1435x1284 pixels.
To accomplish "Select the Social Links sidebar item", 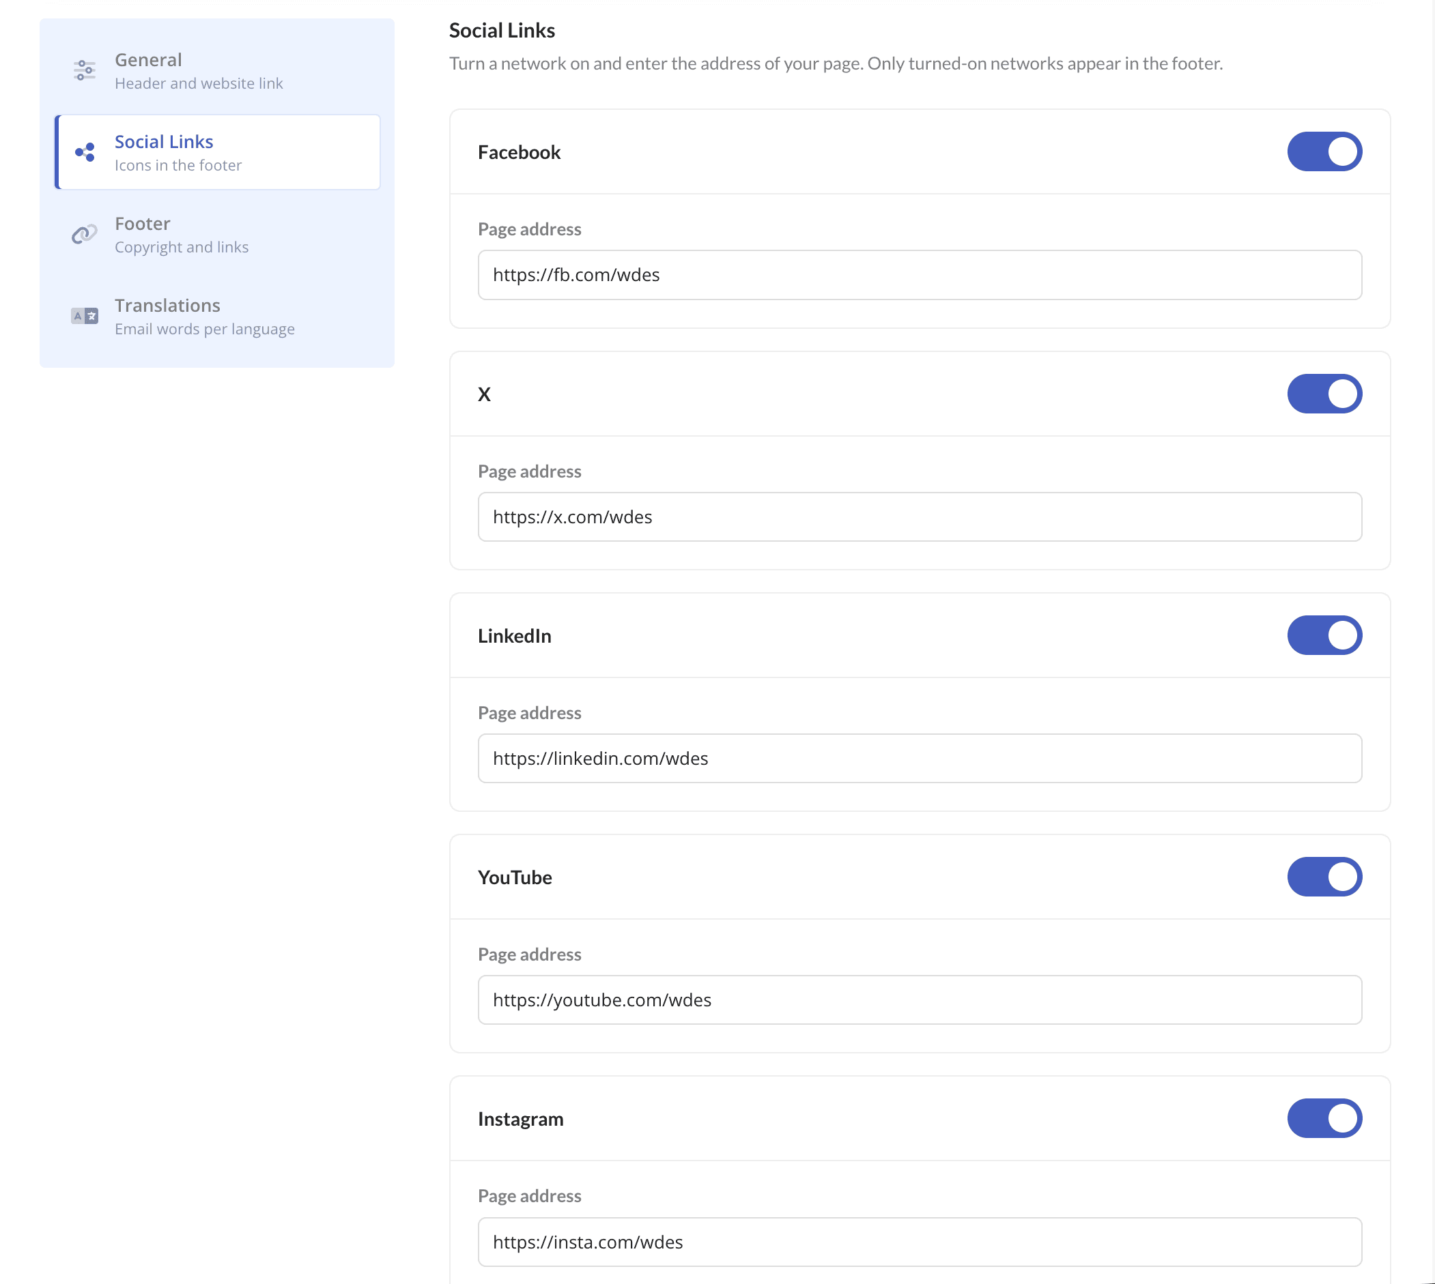I will [x=217, y=152].
